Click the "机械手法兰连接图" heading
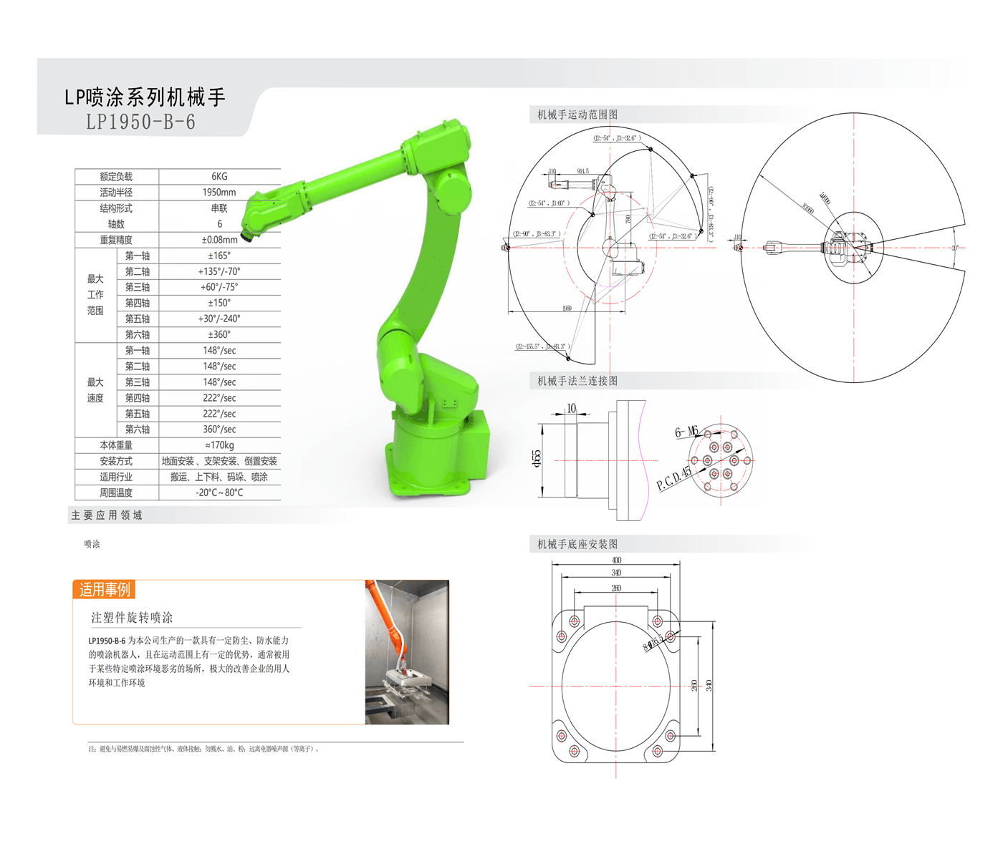Screen dimensions: 1003x859 click(577, 381)
